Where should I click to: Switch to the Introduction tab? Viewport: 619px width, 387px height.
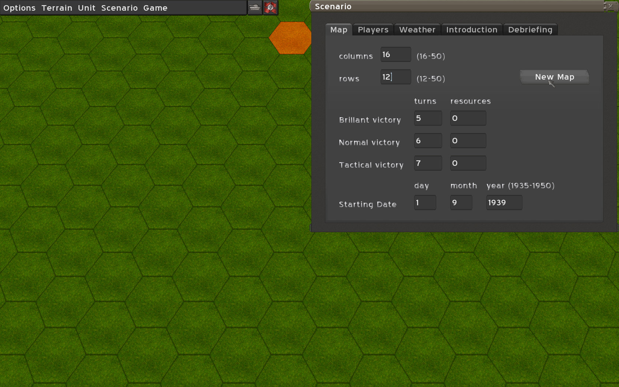point(472,29)
